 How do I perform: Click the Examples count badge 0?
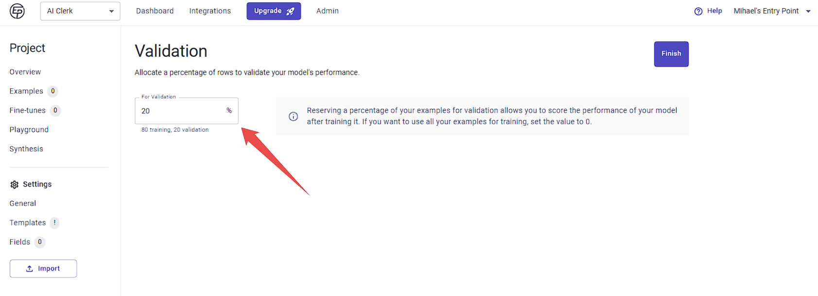(x=53, y=91)
